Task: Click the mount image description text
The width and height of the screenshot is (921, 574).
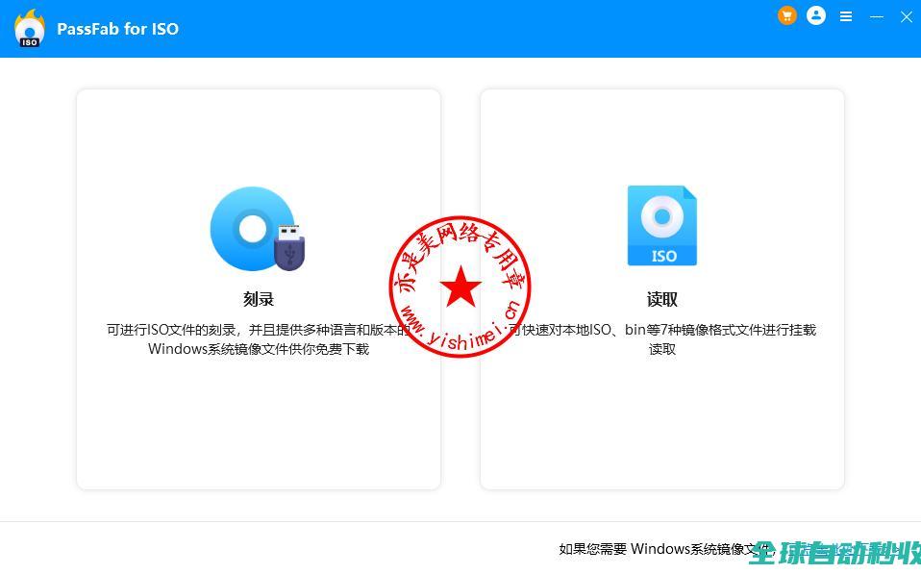Action: (662, 339)
